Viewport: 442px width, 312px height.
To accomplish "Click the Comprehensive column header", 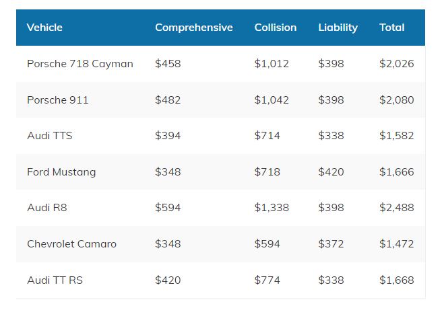I will point(194,28).
